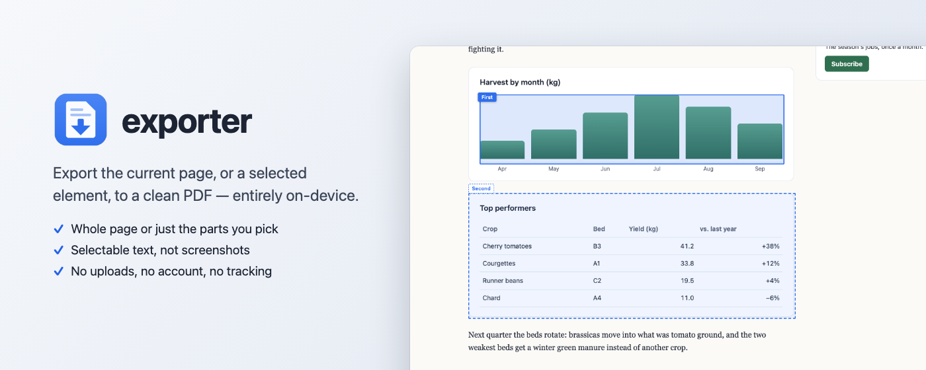The height and width of the screenshot is (370, 926).
Task: Click yield value "11.0"
Action: point(687,298)
